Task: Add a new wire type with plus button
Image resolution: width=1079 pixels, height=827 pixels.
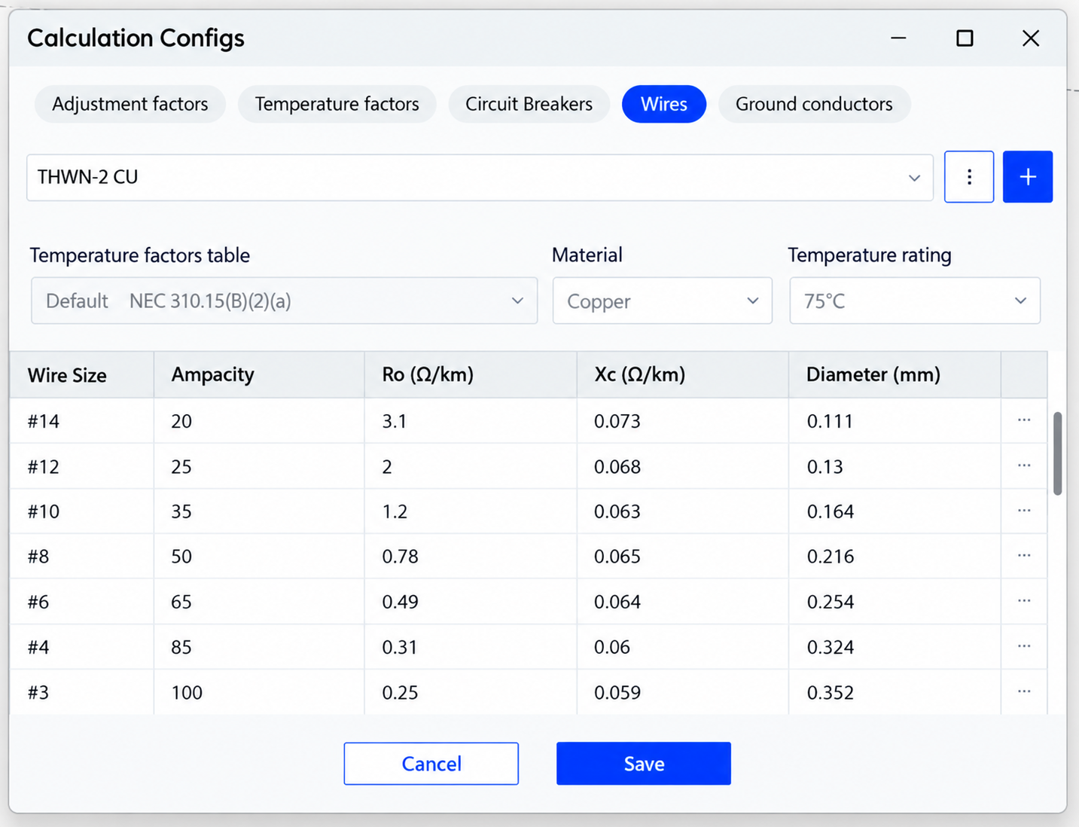Action: pyautogui.click(x=1027, y=177)
